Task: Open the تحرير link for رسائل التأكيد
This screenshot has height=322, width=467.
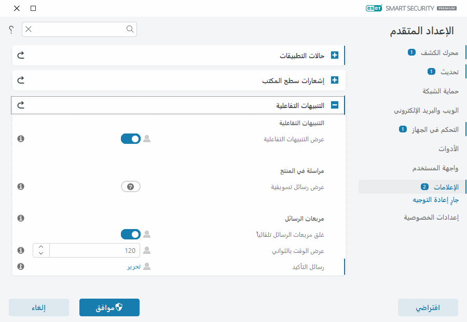Action: tap(134, 266)
